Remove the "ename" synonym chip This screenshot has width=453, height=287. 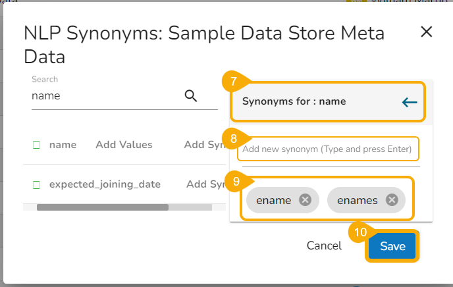click(x=305, y=200)
